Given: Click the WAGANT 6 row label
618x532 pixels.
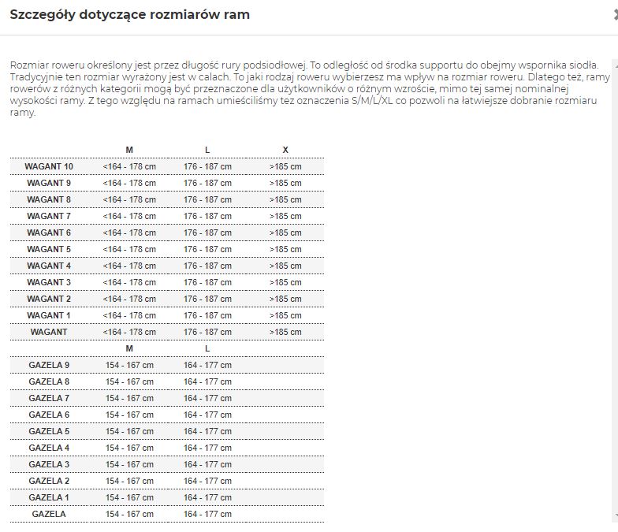Looking at the screenshot, I should pos(49,233).
